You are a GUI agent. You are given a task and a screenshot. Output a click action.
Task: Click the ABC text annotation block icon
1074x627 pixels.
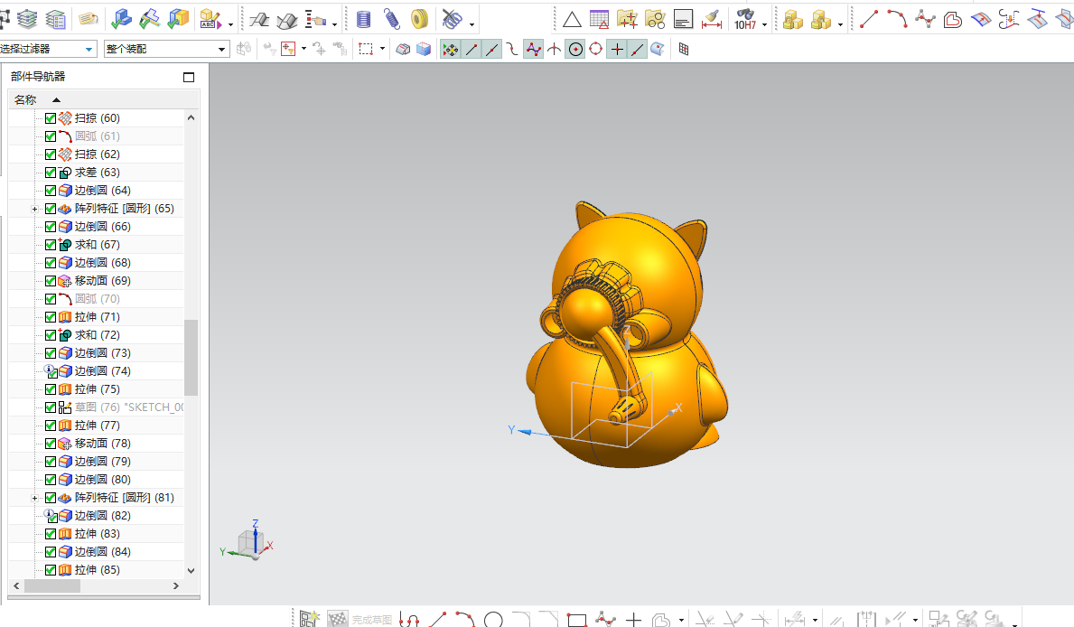coord(210,19)
